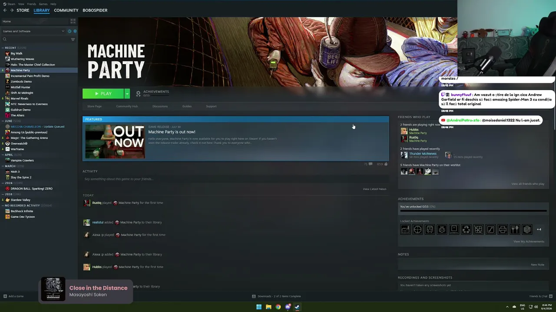This screenshot has width=556, height=312.
Task: Go back with the left navigation arrow
Action: pos(5,10)
